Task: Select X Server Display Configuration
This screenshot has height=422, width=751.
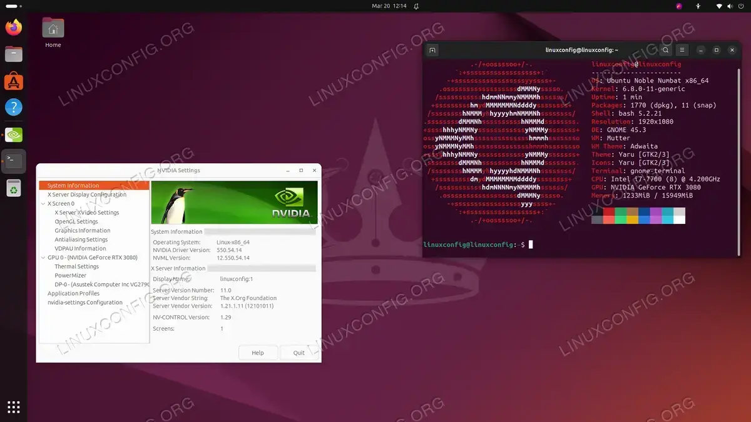Action: coord(87,194)
